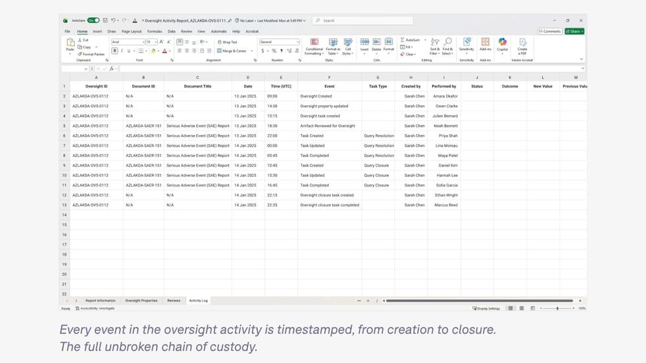Click the Accounting dollar format icon

coord(262,51)
